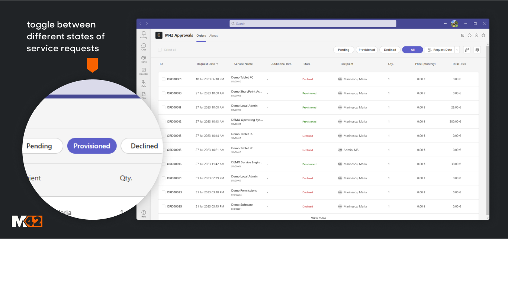Viewport: 508px width, 285px height.
Task: Select the purple All filter pill
Action: pyautogui.click(x=412, y=50)
